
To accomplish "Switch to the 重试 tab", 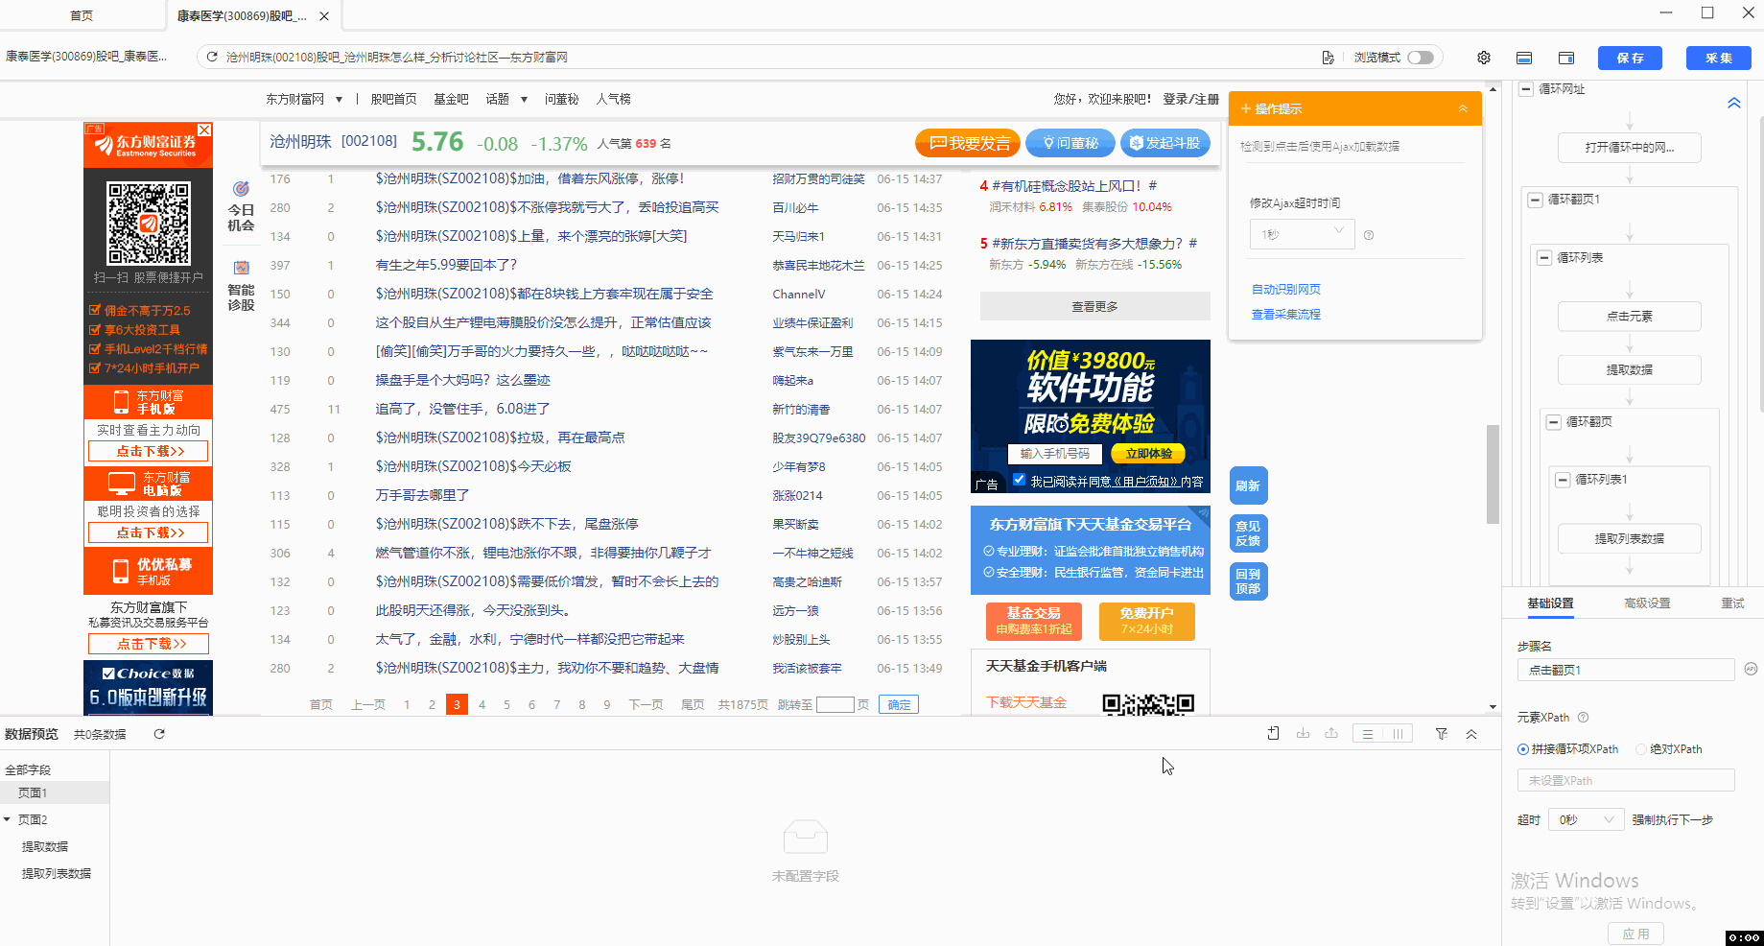I will [x=1732, y=603].
